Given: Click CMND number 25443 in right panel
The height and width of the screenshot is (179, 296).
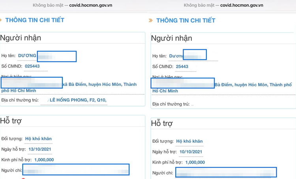Looking at the screenshot, I should point(182,67).
